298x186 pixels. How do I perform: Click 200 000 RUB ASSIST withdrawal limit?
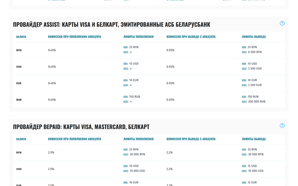point(257,101)
